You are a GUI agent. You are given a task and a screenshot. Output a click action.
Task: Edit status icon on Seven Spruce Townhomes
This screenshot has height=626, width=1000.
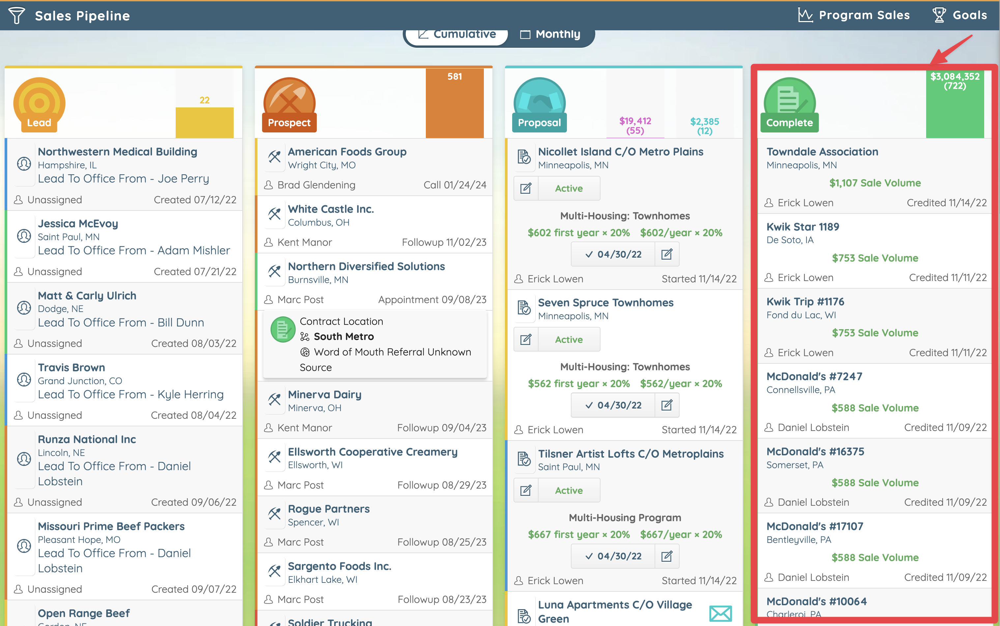[x=526, y=339]
